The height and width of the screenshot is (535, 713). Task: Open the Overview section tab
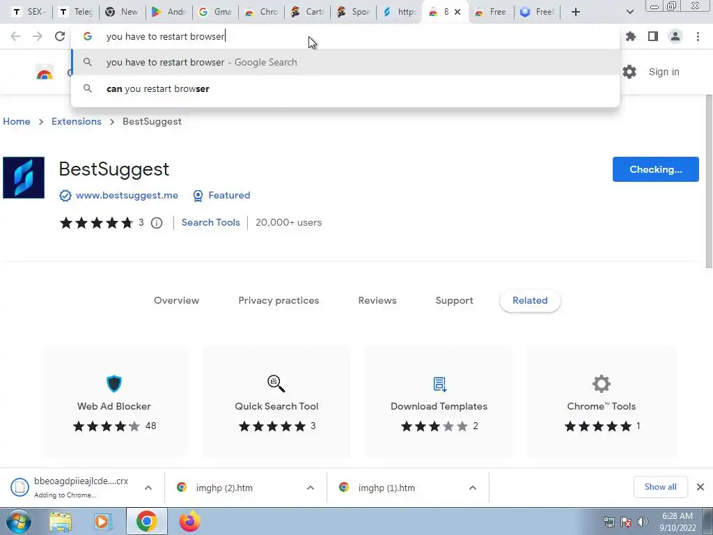[x=176, y=301]
